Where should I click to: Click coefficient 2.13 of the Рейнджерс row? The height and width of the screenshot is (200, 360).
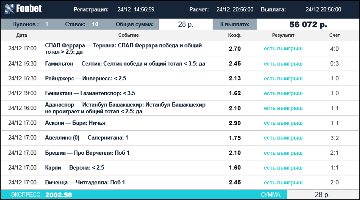(235, 78)
